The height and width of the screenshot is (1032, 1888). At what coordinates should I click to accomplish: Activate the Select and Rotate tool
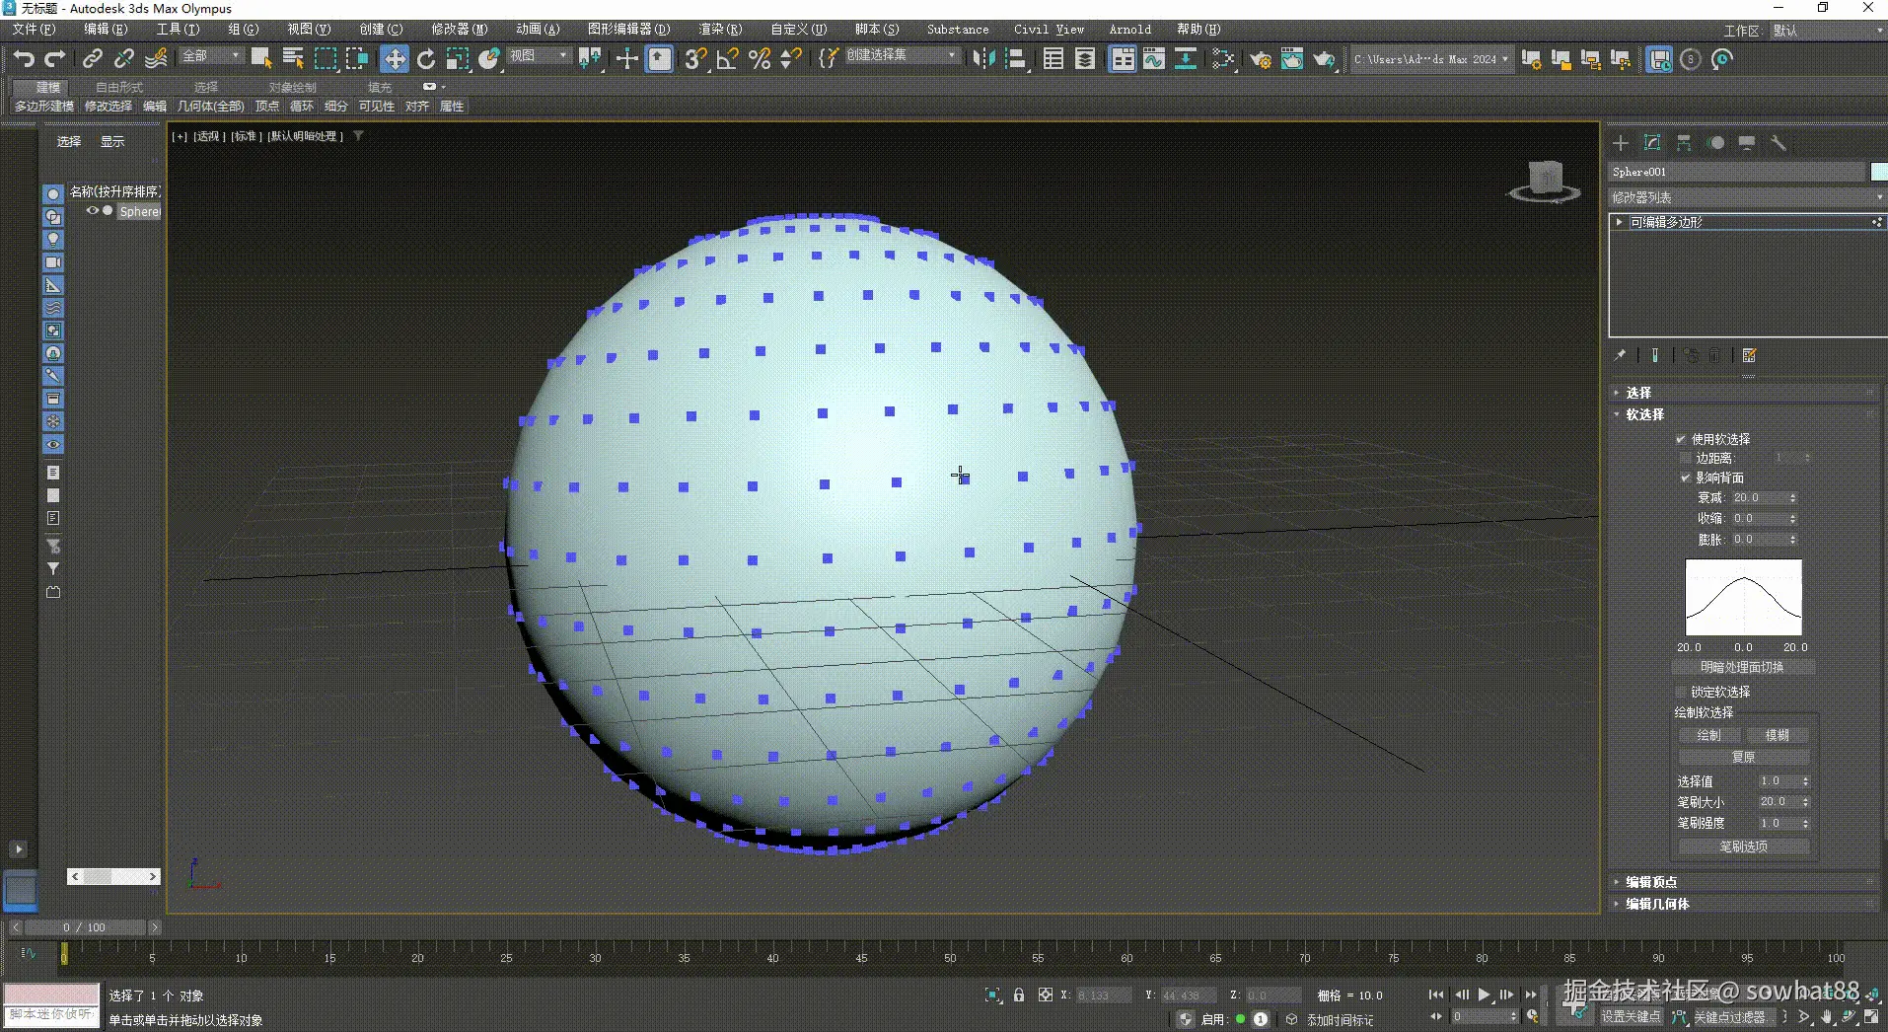(425, 59)
